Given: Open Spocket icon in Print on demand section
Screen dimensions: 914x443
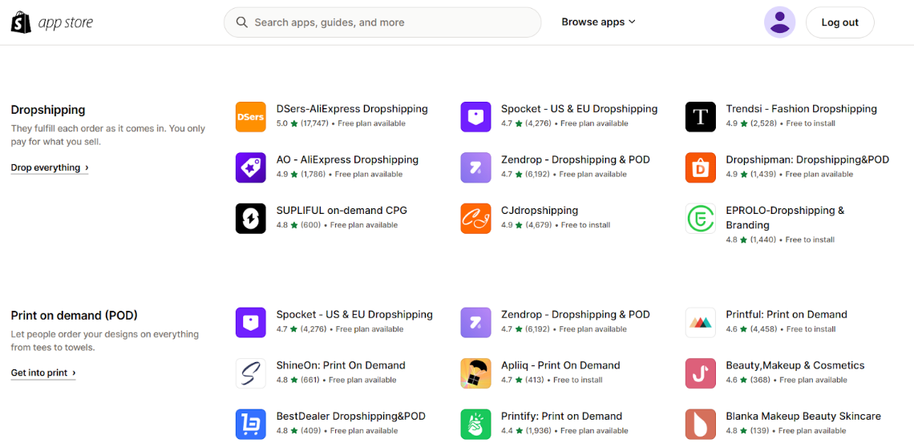Looking at the screenshot, I should tap(251, 323).
